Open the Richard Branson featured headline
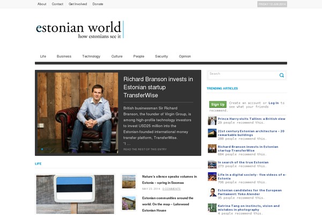The height and width of the screenshot is (215, 322). [x=158, y=87]
